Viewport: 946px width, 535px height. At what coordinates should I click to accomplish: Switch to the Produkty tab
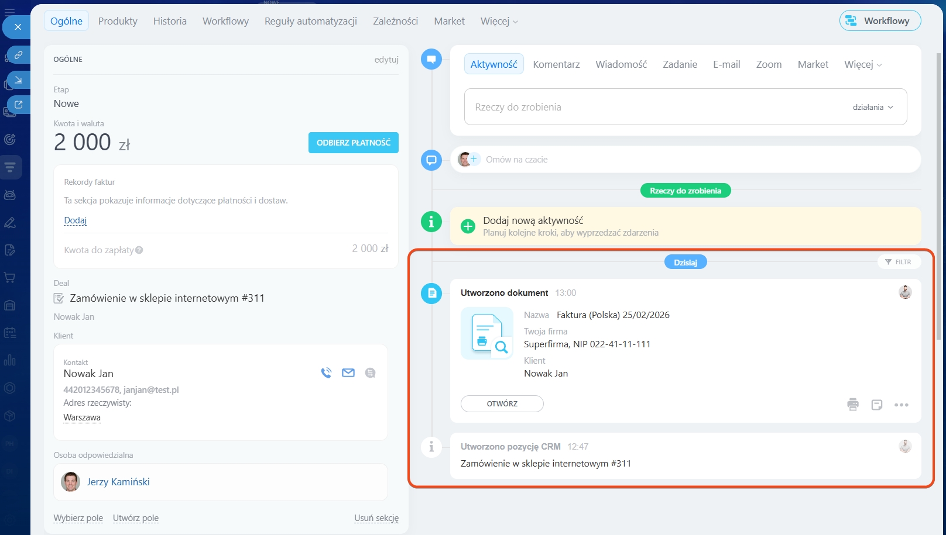(118, 21)
